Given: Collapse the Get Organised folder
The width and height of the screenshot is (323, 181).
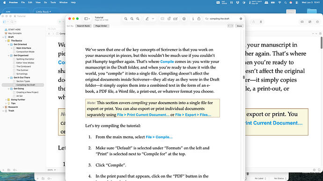Looking at the screenshot, I should point(8,56).
